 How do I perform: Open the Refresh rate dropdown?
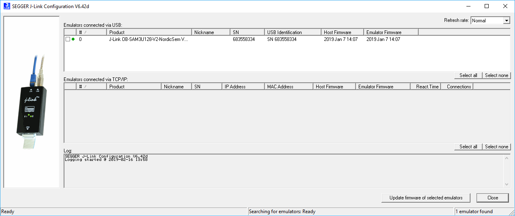click(506, 21)
